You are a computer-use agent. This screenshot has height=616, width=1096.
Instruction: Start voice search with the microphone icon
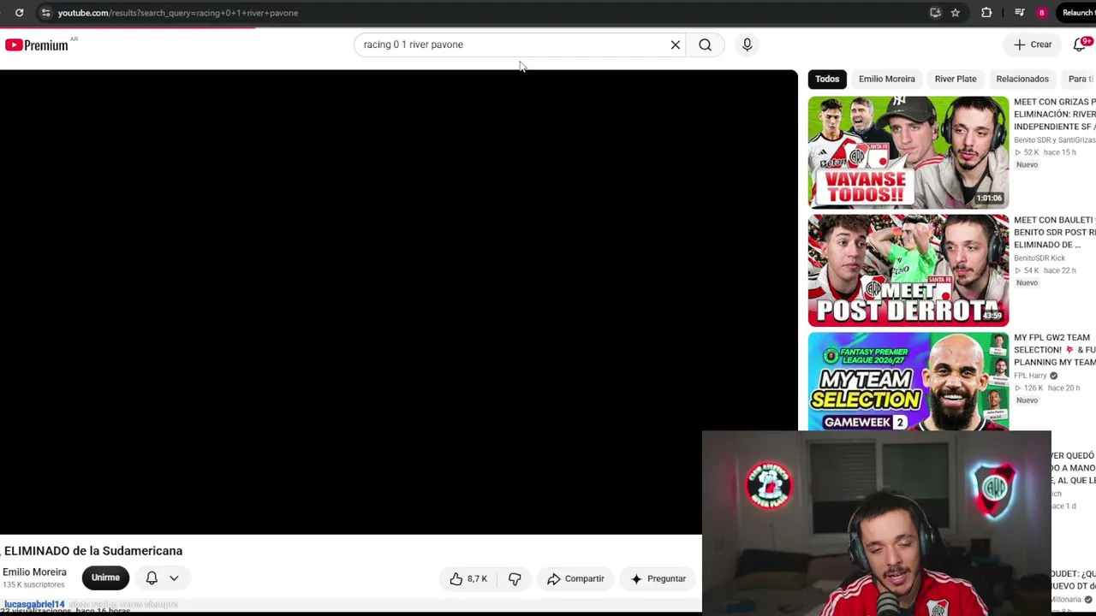click(x=747, y=44)
